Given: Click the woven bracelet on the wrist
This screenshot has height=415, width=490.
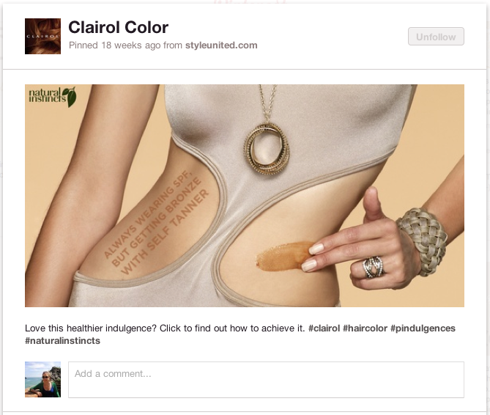Looking at the screenshot, I should click(x=423, y=240).
